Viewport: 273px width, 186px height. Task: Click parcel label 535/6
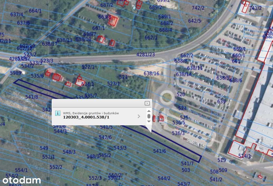37,76
